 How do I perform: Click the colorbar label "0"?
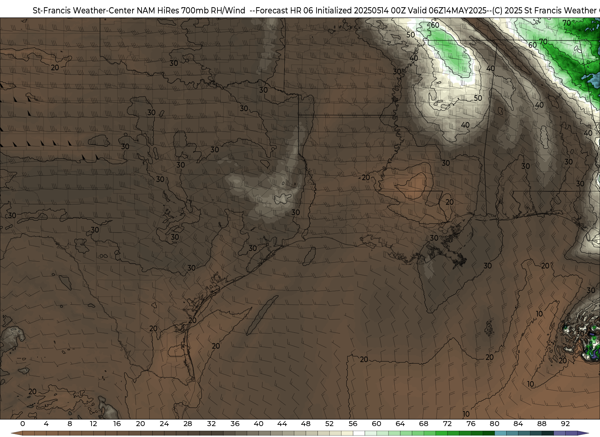pos(22,424)
